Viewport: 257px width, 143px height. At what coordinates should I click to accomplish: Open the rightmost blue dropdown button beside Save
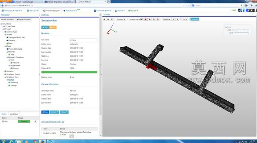tap(64, 112)
